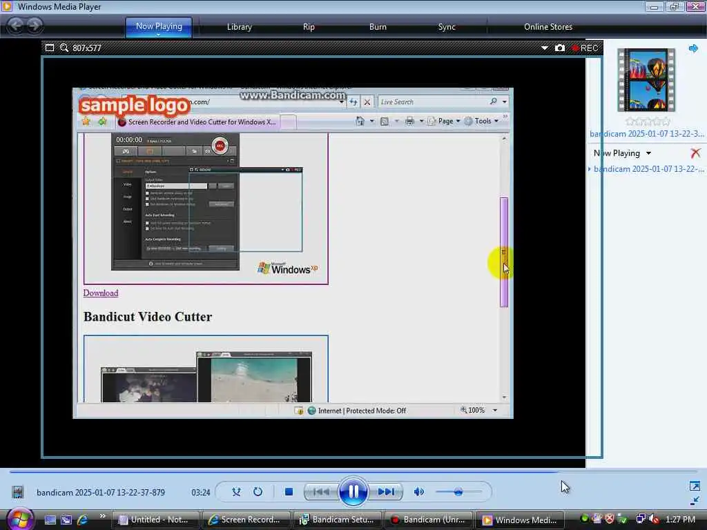The width and height of the screenshot is (707, 530).
Task: Skip to the previous item
Action: pos(321,491)
